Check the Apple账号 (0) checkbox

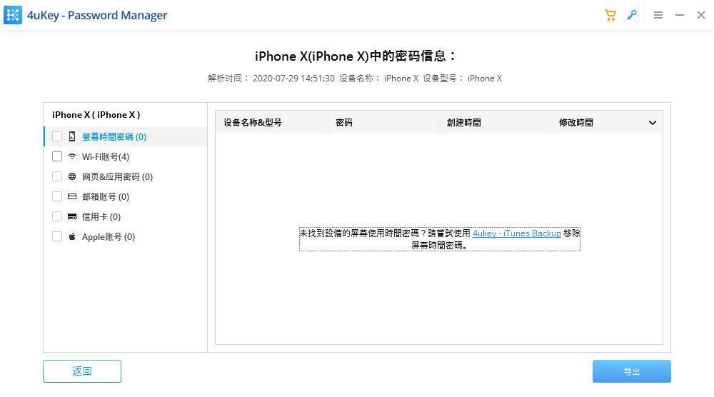click(57, 237)
